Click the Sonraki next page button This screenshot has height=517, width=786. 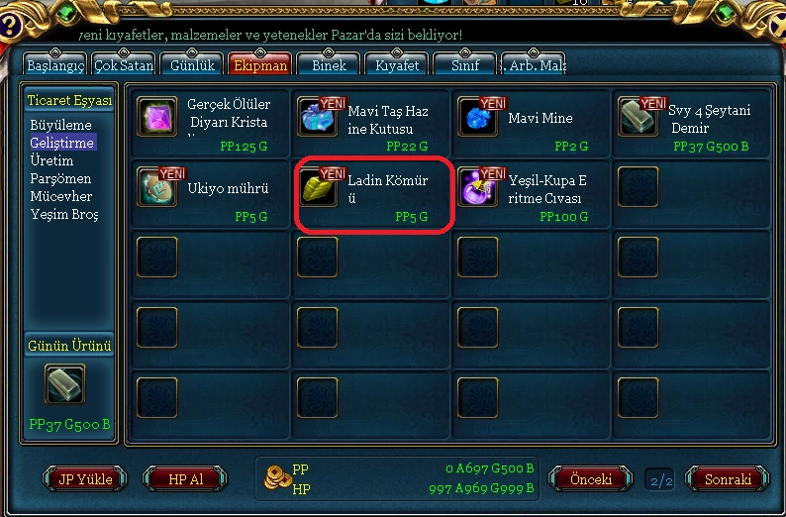(728, 479)
